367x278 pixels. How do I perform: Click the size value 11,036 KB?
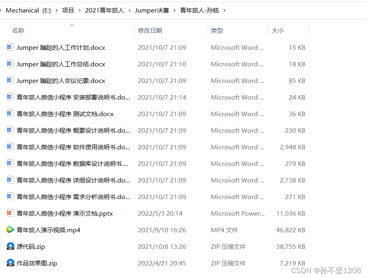[291, 214]
